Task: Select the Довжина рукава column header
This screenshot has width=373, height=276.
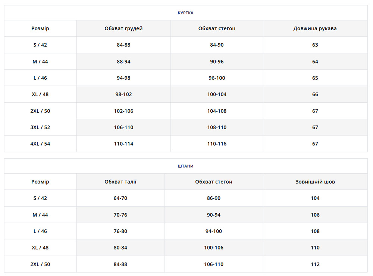Action: point(315,28)
